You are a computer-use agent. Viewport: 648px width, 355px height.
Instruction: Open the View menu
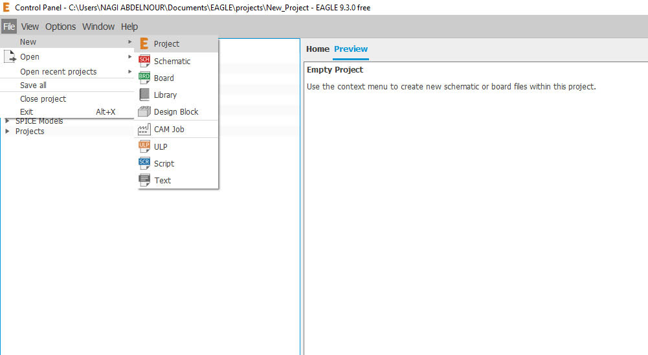30,27
